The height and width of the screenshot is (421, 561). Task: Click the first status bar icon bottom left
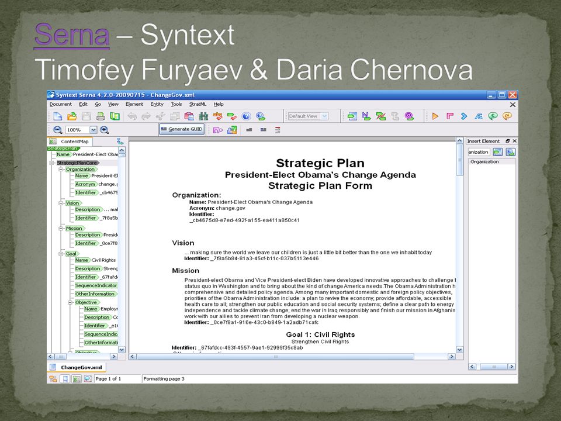[53, 379]
